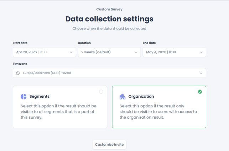Click the chevron in the Start date field
Viewport: 229px width, 151px height.
coord(71,52)
